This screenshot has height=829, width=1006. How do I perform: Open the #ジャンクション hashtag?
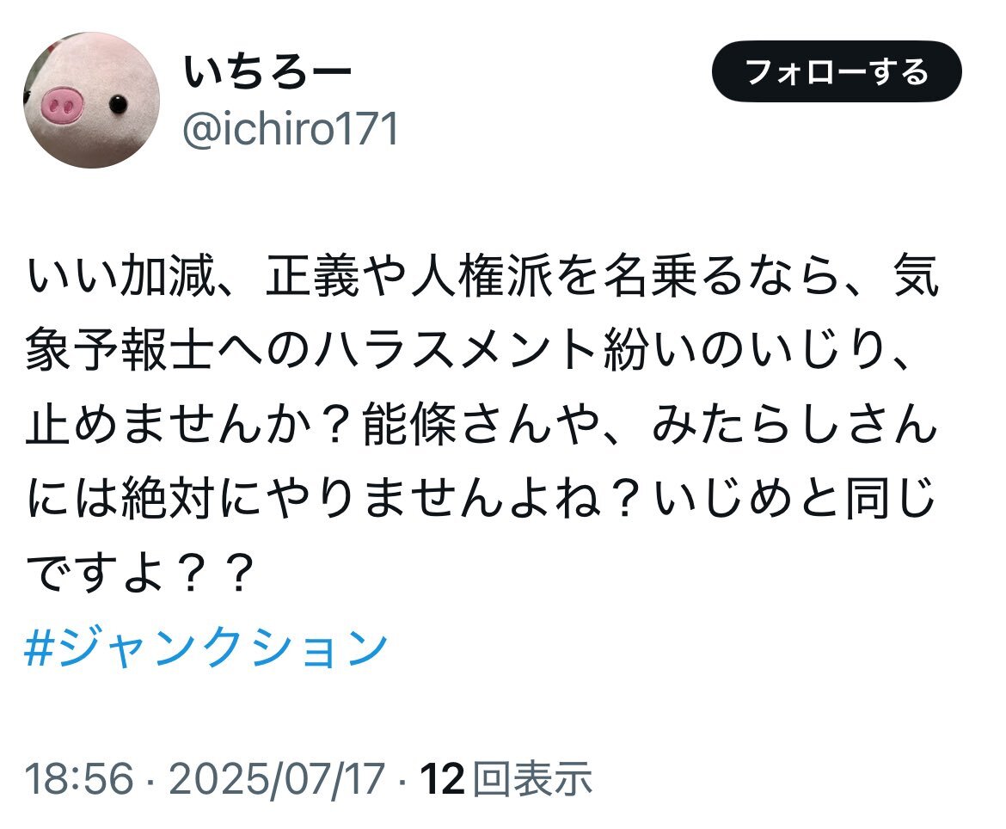pyautogui.click(x=206, y=647)
